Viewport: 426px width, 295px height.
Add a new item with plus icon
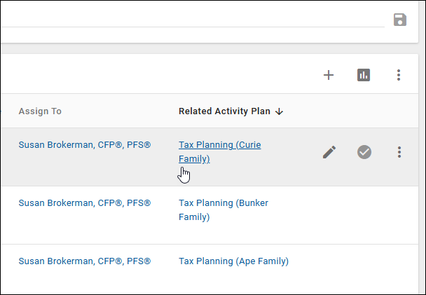pos(329,75)
